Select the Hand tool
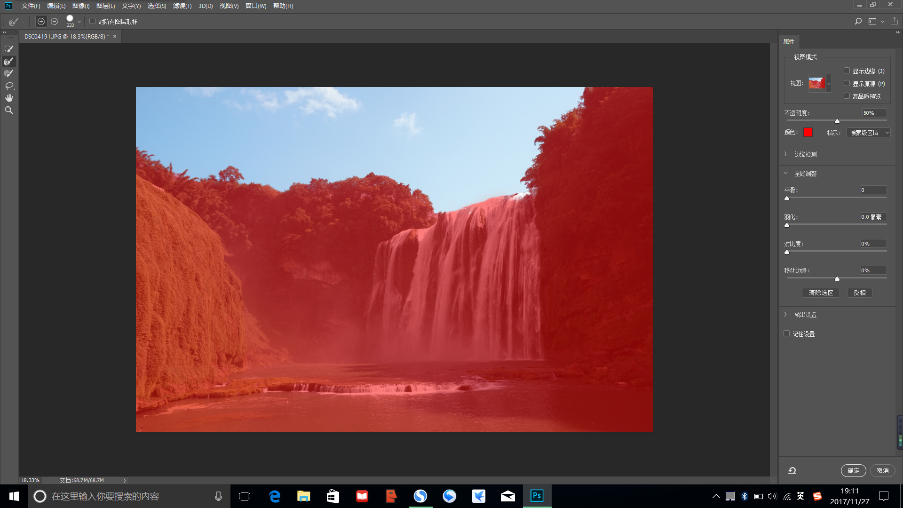903x508 pixels. click(x=9, y=98)
